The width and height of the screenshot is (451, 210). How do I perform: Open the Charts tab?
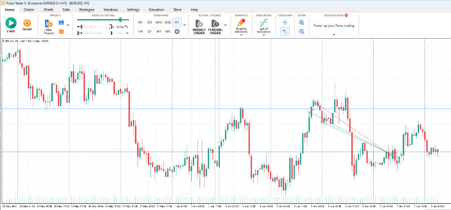[48, 10]
